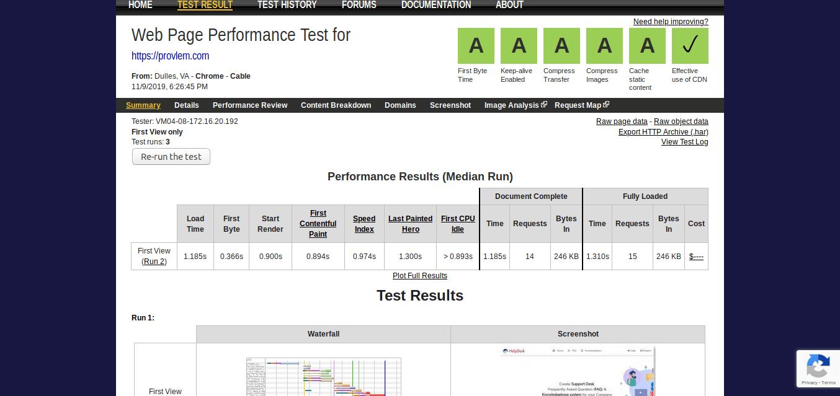Image resolution: width=840 pixels, height=396 pixels.
Task: Click the Run 1: label
Action: 143,318
